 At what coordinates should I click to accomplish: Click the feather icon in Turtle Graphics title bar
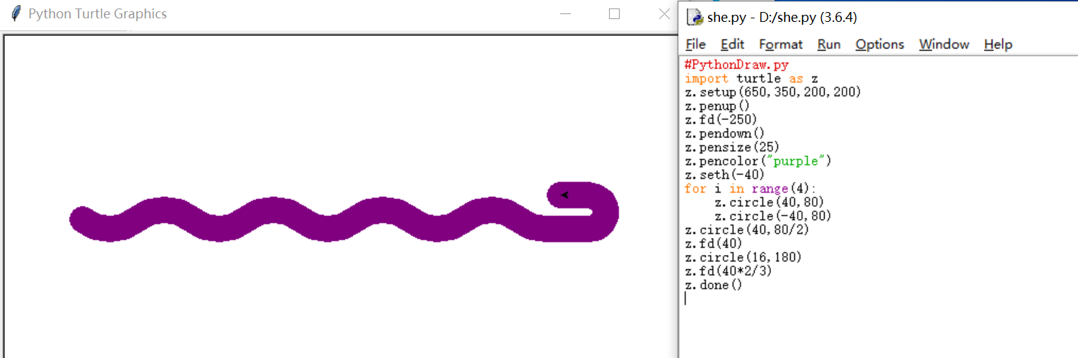coord(16,13)
